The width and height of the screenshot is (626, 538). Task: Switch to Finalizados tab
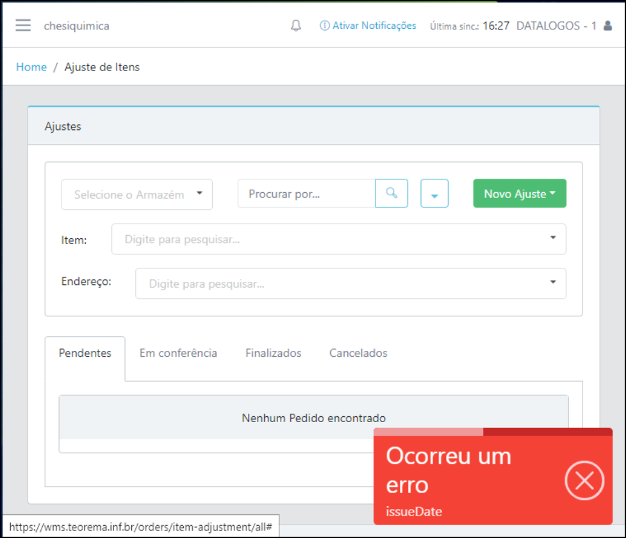coord(274,353)
